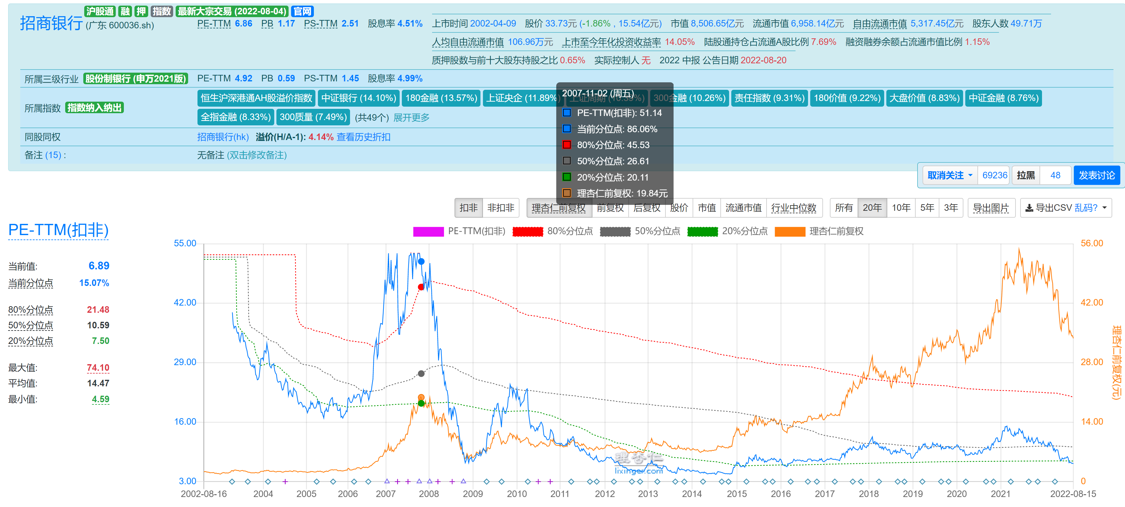The image size is (1125, 507).
Task: Open the 取消关注 dropdown arrow
Action: (970, 176)
